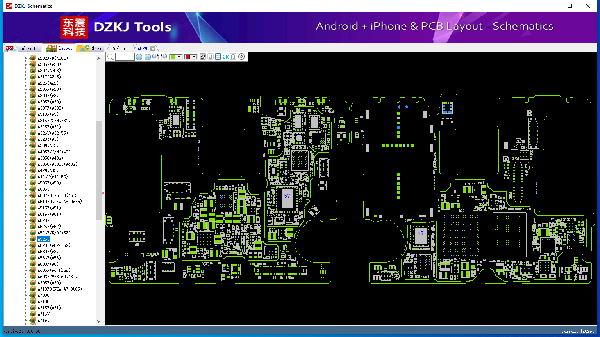Focus the component search input box
600x337 pixels.
pyautogui.click(x=125, y=57)
